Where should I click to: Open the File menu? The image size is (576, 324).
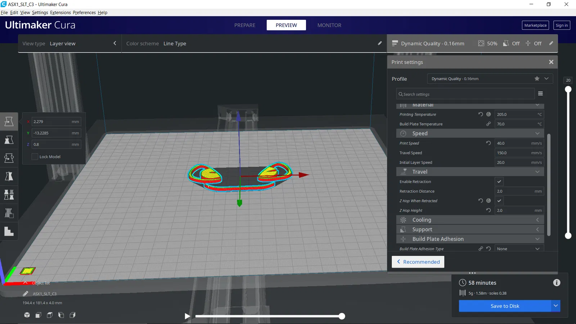coord(4,12)
